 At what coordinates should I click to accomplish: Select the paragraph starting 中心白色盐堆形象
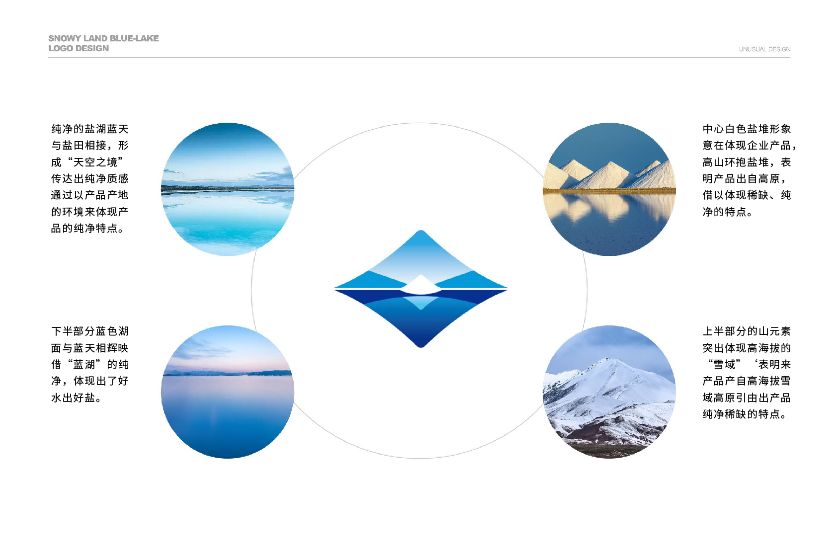click(x=749, y=170)
